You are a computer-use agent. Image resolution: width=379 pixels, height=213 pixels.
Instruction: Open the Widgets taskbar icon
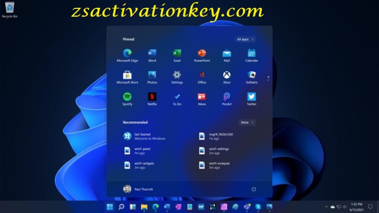133,207
